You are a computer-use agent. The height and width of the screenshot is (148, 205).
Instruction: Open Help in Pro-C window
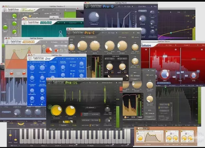[x=138, y=33]
